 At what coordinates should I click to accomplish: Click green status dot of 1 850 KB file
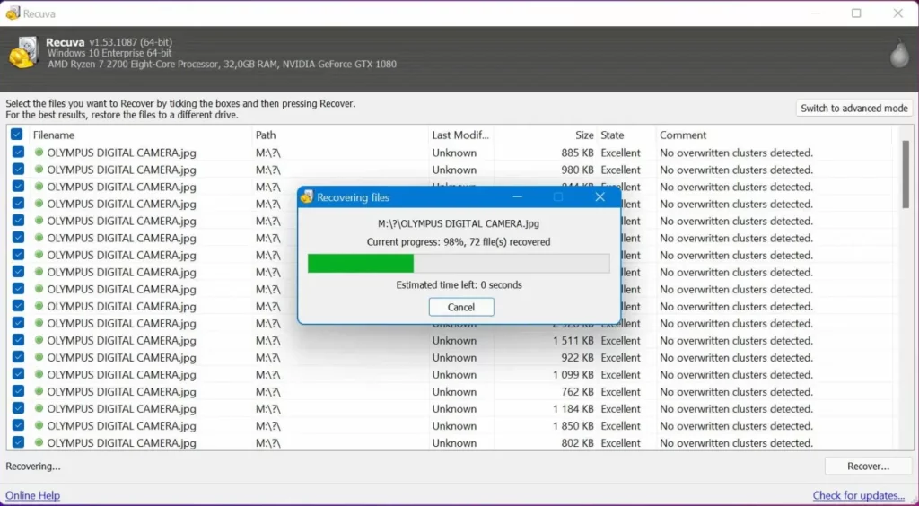coord(39,424)
